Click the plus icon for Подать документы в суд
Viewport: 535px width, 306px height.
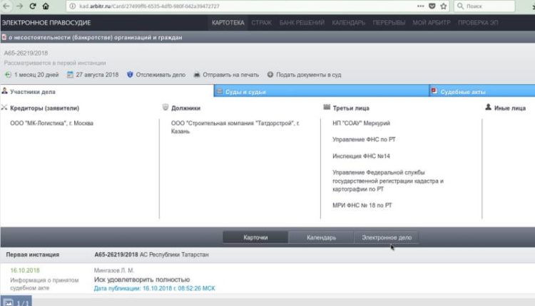(x=270, y=75)
